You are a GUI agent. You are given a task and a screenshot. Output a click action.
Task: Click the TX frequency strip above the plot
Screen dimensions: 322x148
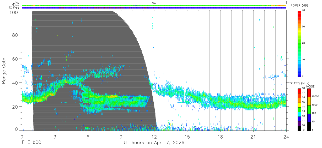pos(154,8)
